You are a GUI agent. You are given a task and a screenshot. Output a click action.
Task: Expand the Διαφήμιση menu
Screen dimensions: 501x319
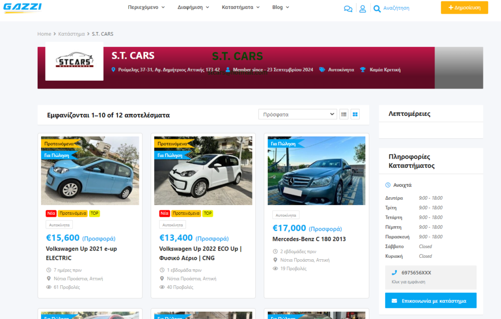(x=193, y=7)
